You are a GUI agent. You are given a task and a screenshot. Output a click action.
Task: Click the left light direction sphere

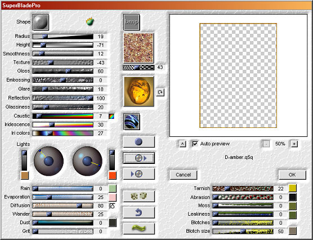[x=48, y=161]
